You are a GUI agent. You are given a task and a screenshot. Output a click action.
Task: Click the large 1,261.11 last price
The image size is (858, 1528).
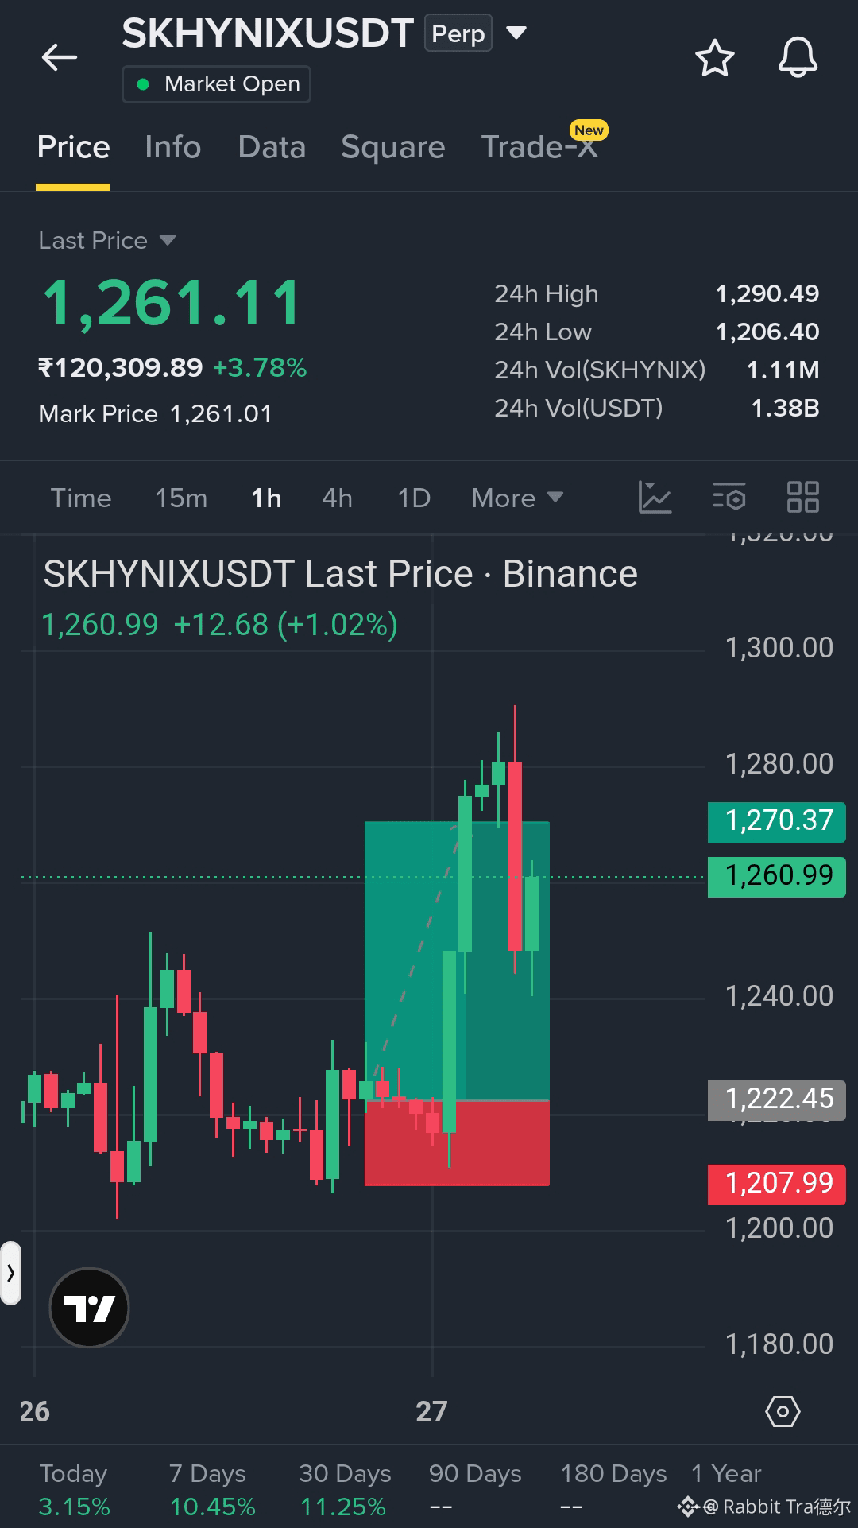point(172,304)
